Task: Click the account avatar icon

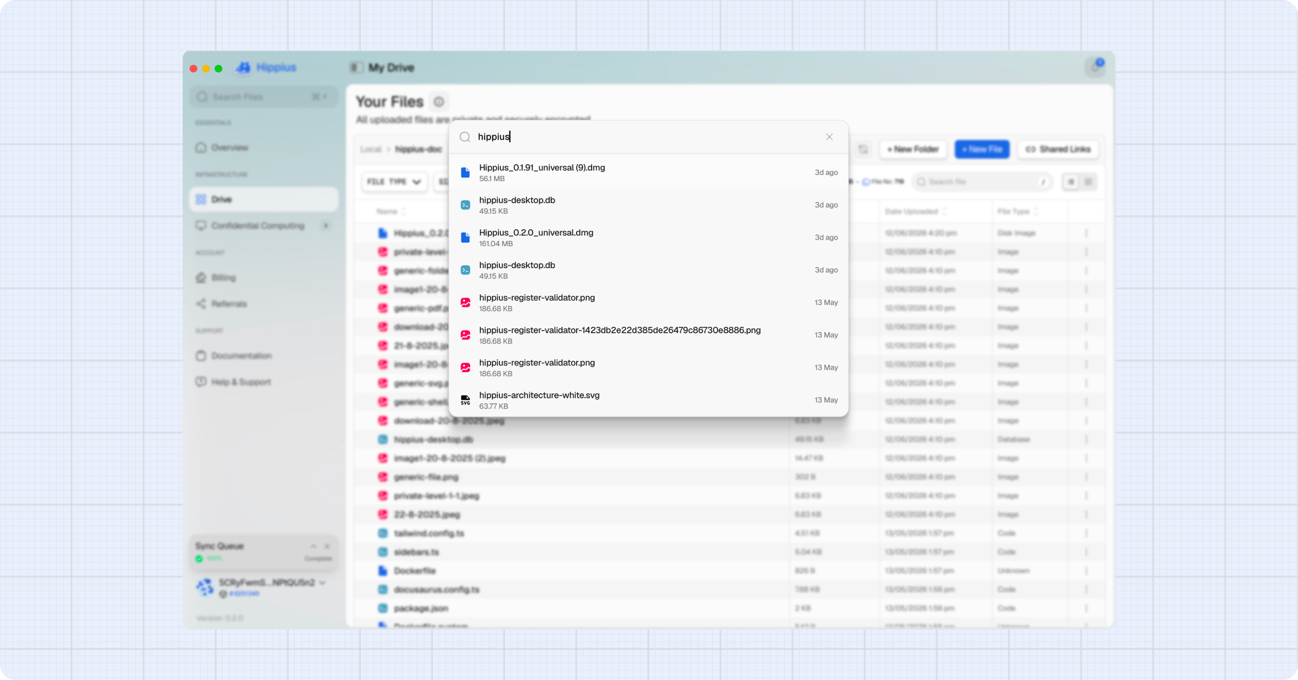Action: coord(205,587)
